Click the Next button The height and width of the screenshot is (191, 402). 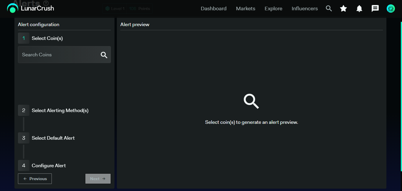coord(98,179)
